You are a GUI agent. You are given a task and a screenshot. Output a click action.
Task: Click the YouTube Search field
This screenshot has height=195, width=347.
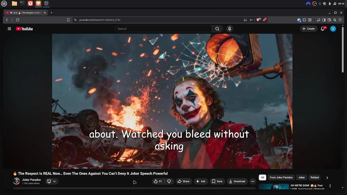click(x=163, y=29)
